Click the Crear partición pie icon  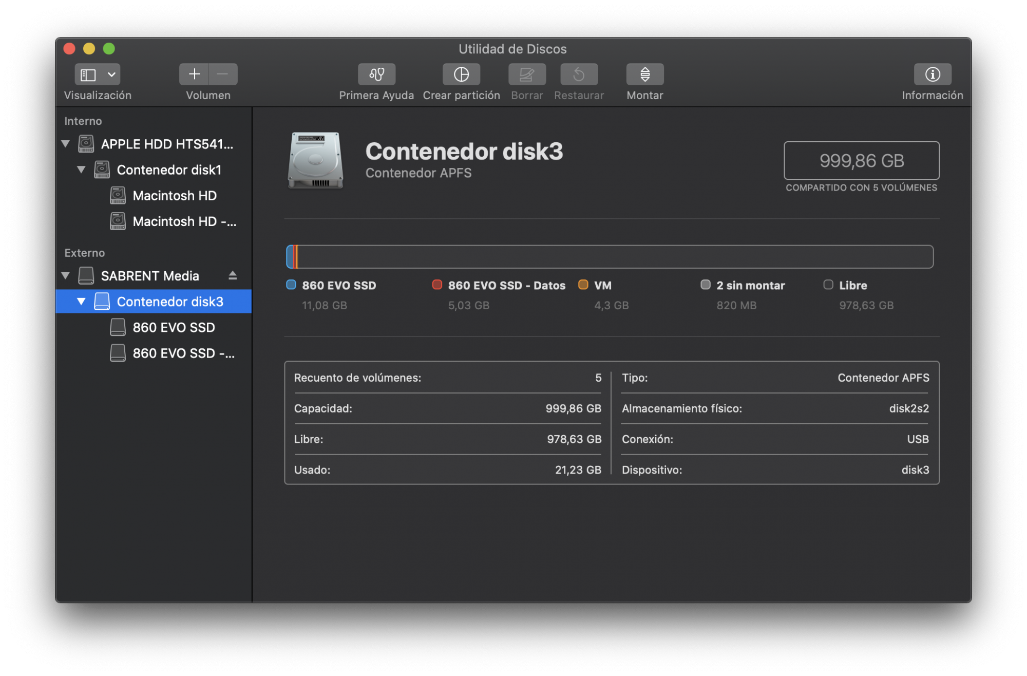461,74
